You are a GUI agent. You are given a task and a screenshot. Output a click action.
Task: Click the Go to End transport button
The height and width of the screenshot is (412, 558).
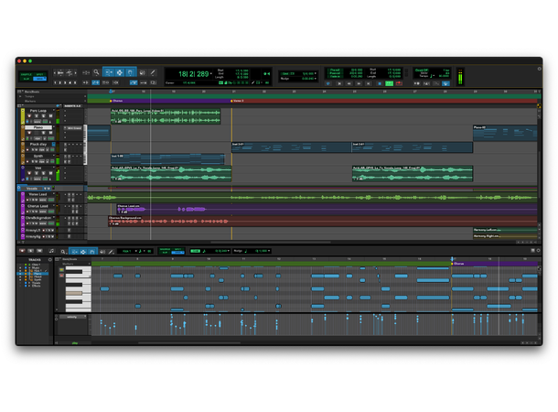369,83
